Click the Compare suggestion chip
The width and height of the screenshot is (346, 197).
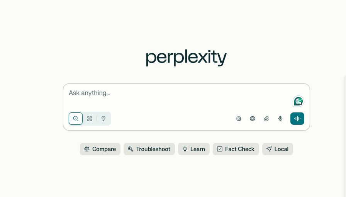click(100, 149)
